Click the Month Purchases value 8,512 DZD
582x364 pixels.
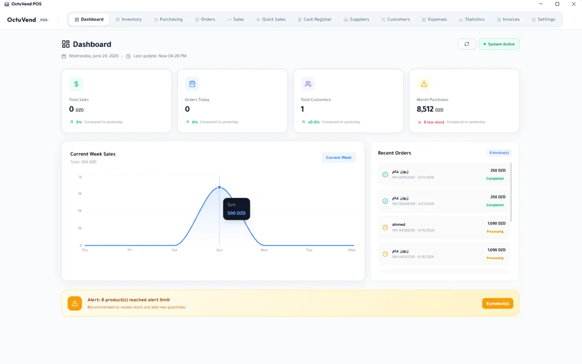pyautogui.click(x=430, y=109)
